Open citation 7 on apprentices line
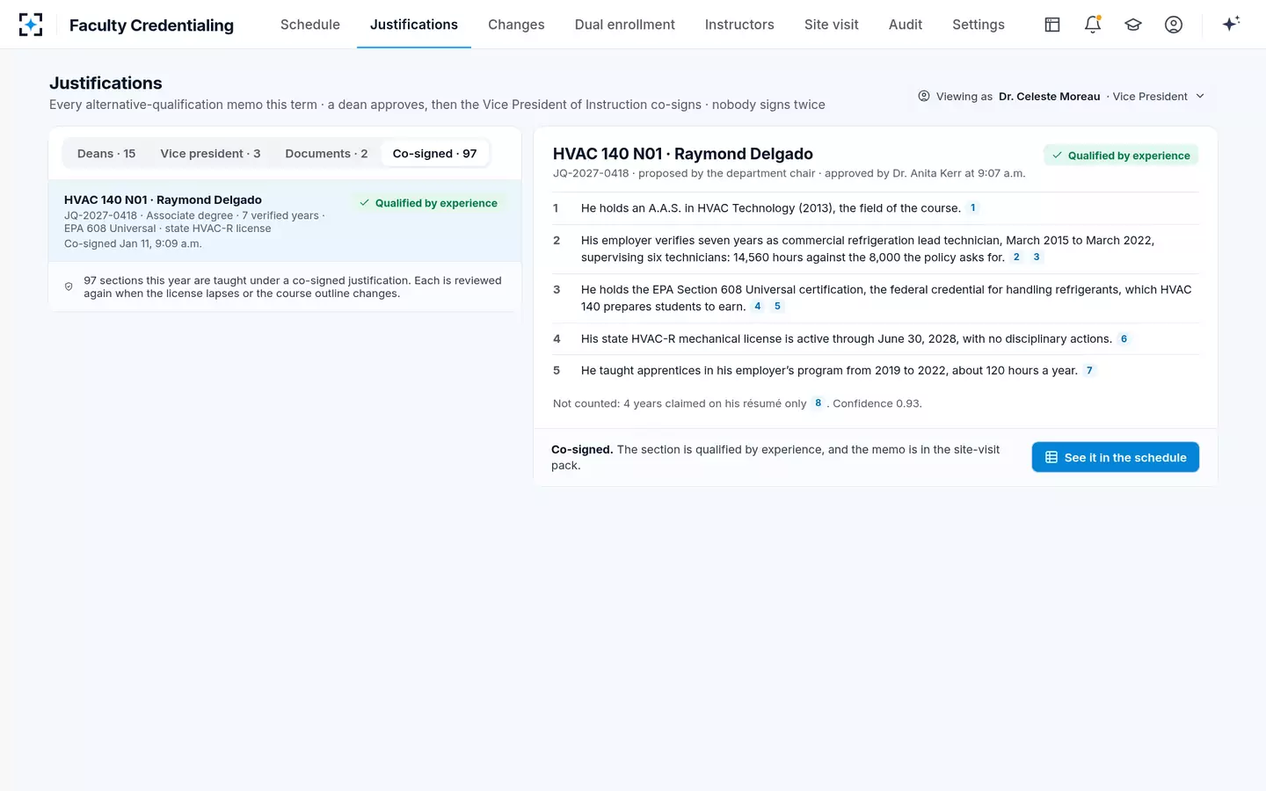 tap(1089, 371)
